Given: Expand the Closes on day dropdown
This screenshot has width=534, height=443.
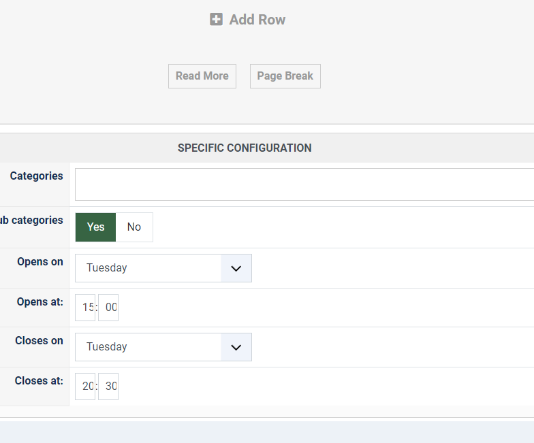Looking at the screenshot, I should click(x=148, y=347).
